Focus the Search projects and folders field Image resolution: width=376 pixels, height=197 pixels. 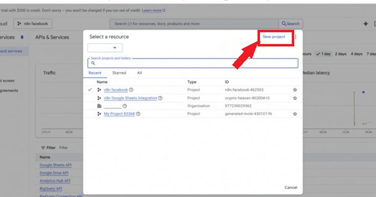(193, 63)
